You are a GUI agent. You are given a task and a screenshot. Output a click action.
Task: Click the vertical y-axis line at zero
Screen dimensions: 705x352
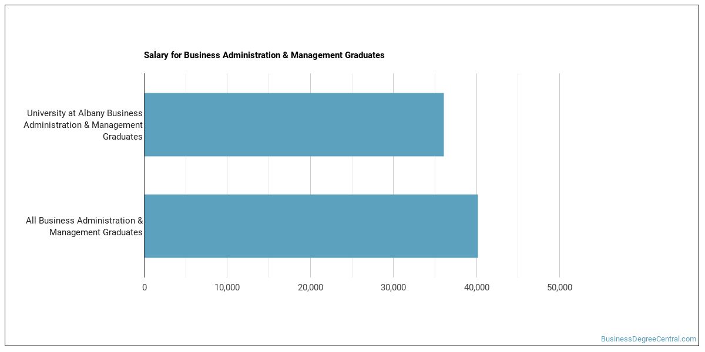coord(144,176)
